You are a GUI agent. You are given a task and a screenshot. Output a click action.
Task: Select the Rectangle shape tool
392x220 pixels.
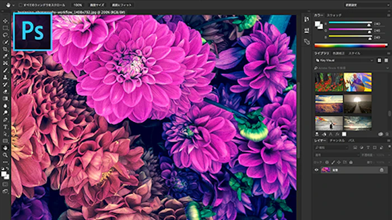coord(5,141)
